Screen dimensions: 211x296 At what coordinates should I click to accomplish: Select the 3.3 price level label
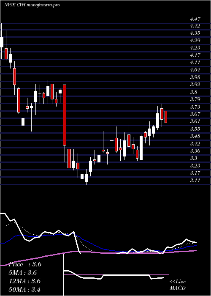pyautogui.click(x=194, y=159)
